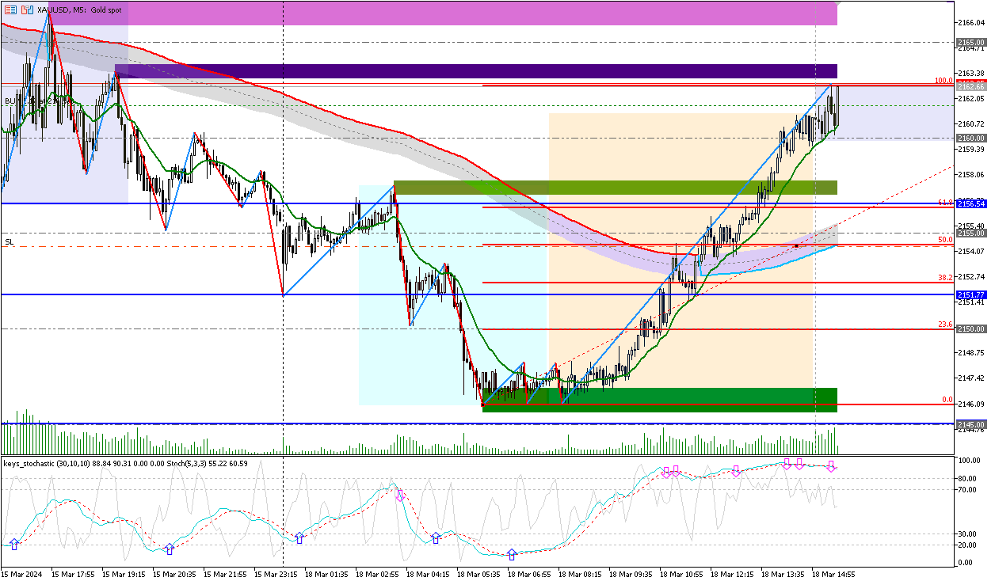
Task: Click the stochastic 20.00 scale value
Action: coord(966,545)
